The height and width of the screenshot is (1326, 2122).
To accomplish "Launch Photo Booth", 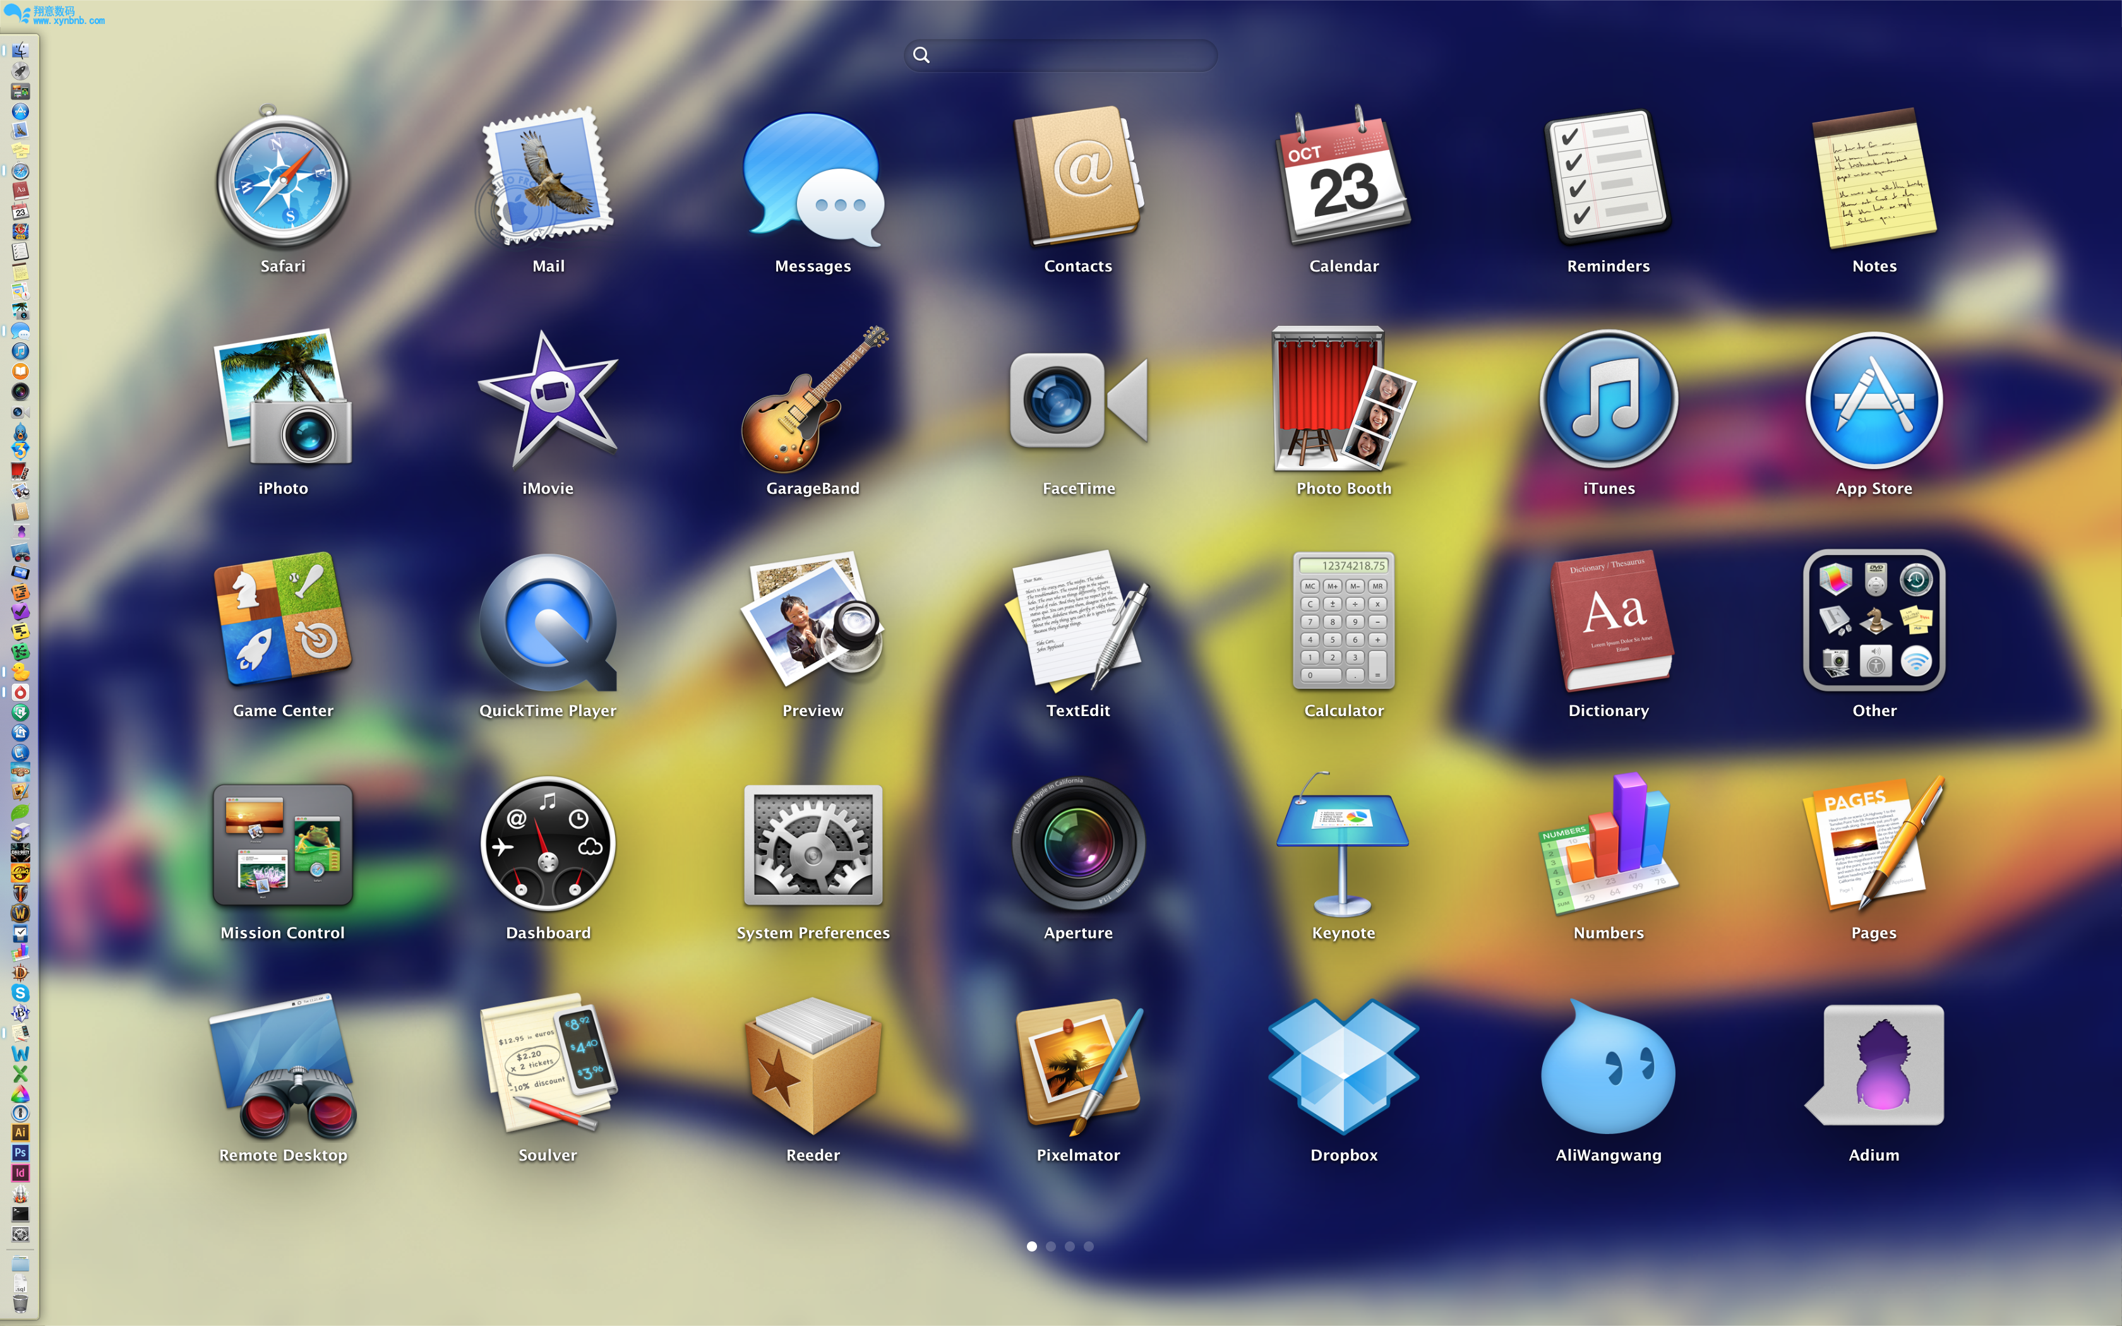I will point(1343,399).
